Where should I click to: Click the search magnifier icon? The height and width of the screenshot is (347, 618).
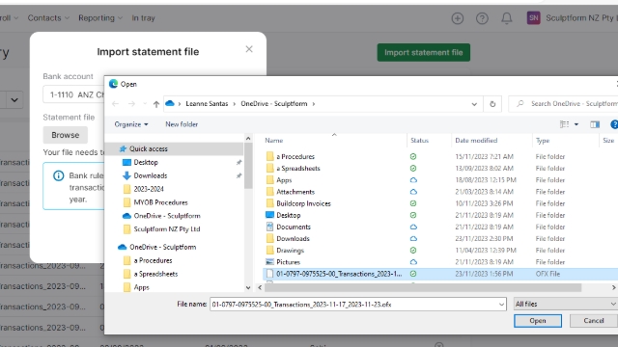(520, 103)
